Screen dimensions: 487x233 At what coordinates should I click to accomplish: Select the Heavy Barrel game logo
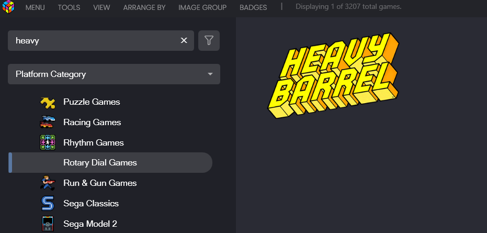333,75
